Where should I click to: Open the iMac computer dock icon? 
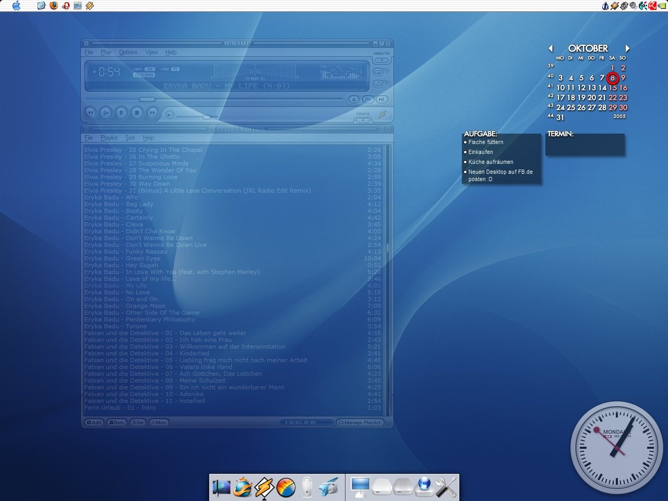tap(360, 487)
